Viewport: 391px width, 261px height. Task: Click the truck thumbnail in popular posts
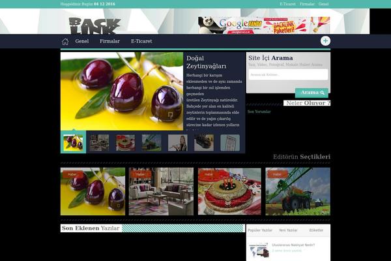(259, 251)
